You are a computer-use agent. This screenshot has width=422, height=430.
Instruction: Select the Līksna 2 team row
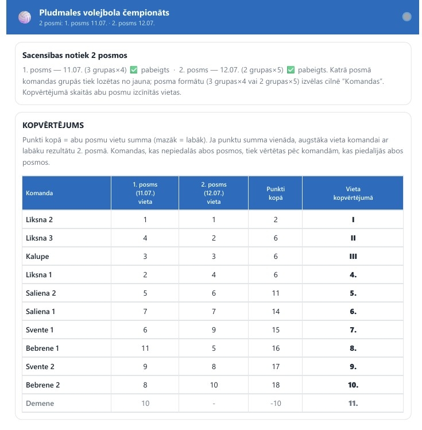click(x=213, y=220)
